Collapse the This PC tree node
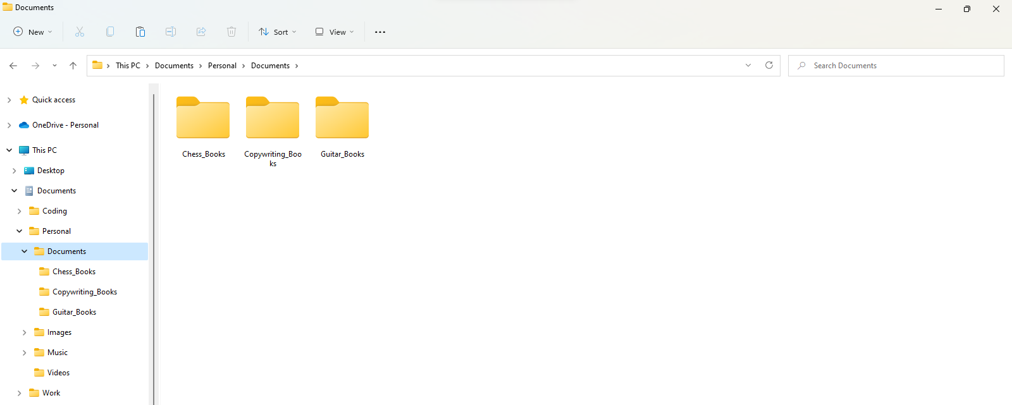This screenshot has height=405, width=1012. pyautogui.click(x=9, y=150)
